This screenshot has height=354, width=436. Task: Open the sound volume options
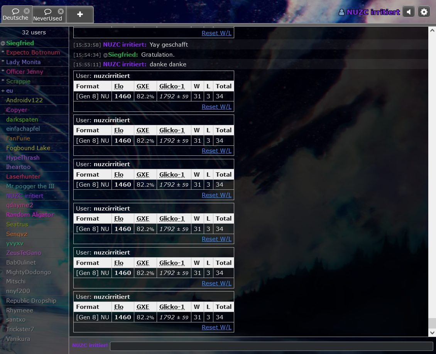click(x=408, y=12)
